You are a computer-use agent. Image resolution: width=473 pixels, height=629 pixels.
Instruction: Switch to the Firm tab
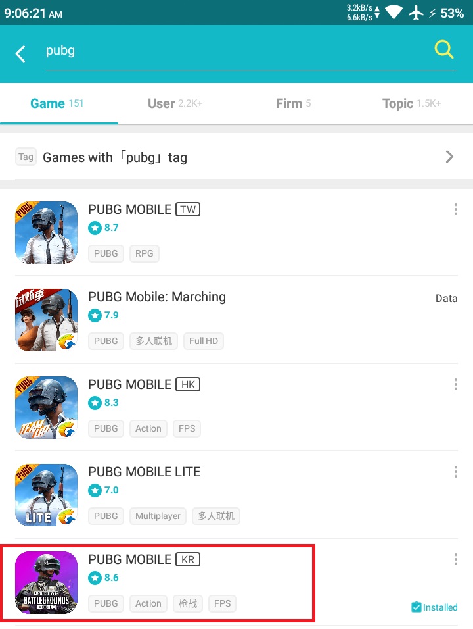point(293,103)
